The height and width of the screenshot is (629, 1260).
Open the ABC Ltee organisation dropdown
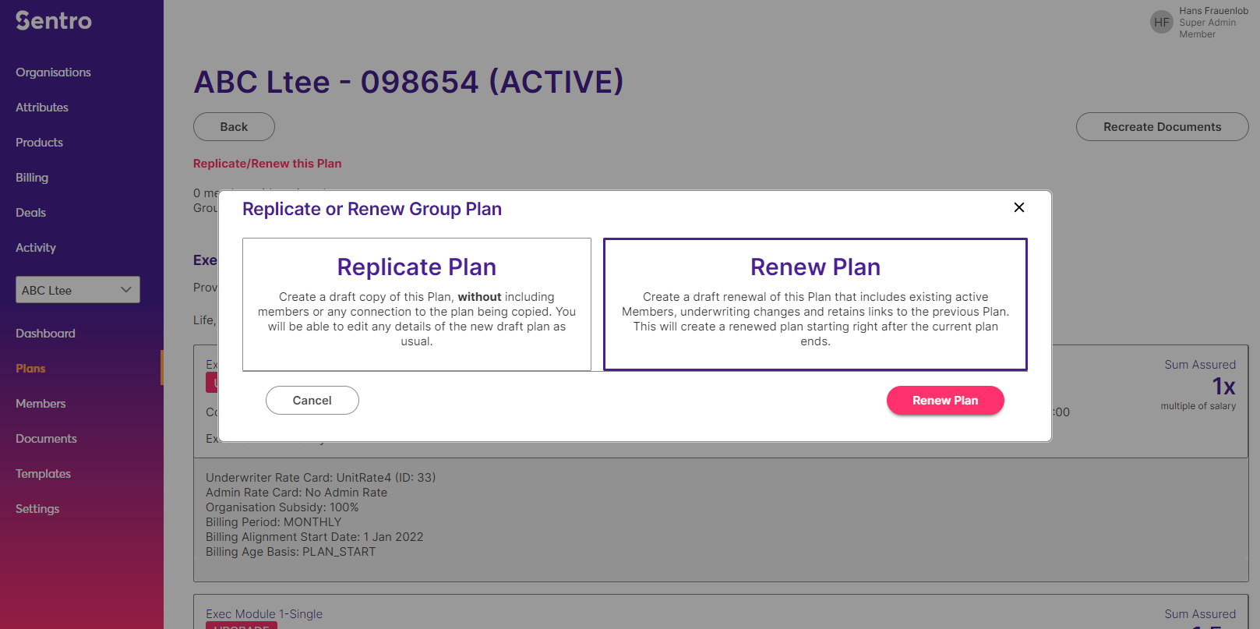(78, 290)
